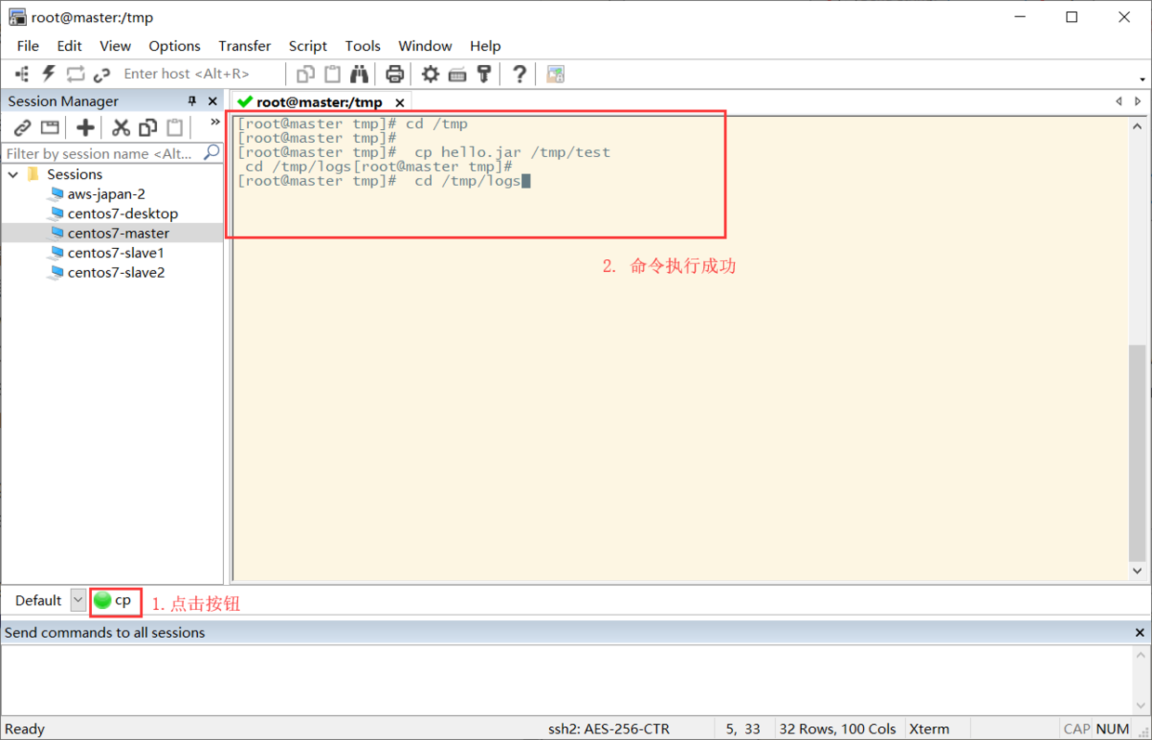This screenshot has width=1152, height=740.
Task: Click tab bar left arrow
Action: coord(1119,101)
